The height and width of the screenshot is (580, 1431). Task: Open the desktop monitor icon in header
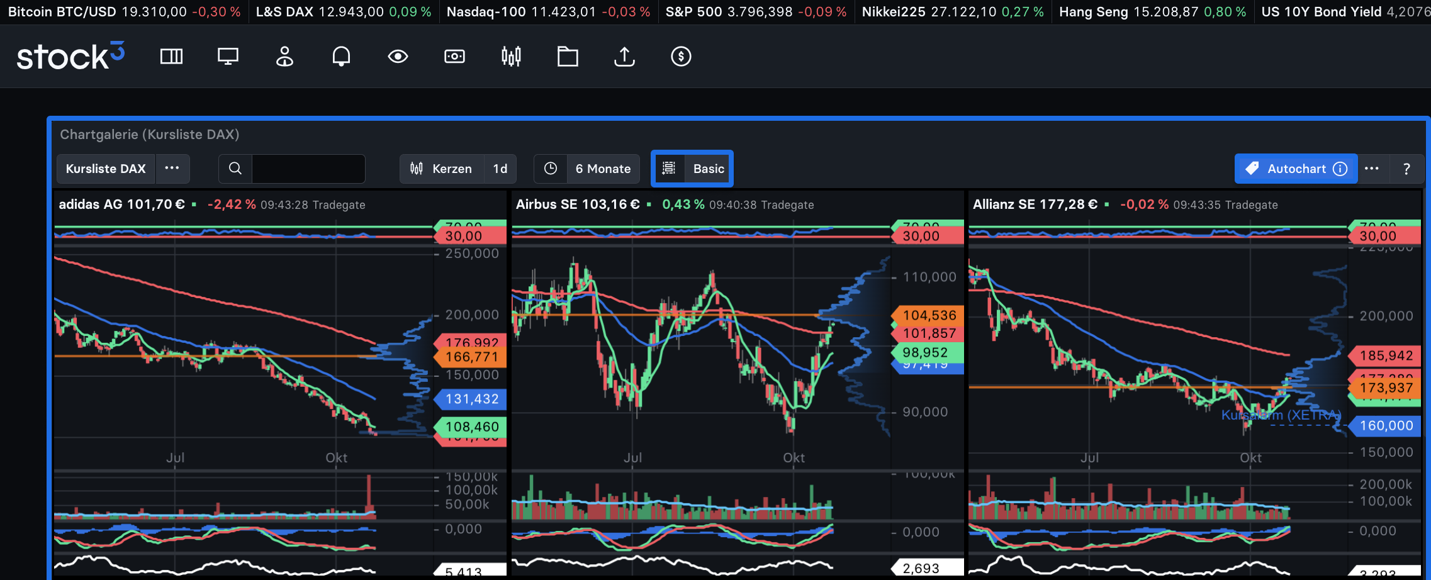click(x=228, y=57)
